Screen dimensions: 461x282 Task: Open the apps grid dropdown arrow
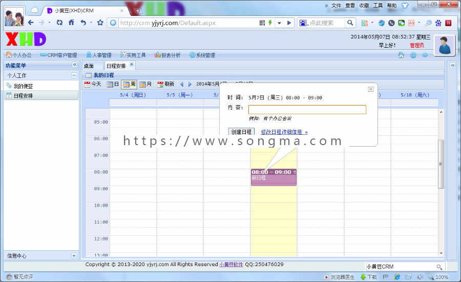(x=372, y=23)
